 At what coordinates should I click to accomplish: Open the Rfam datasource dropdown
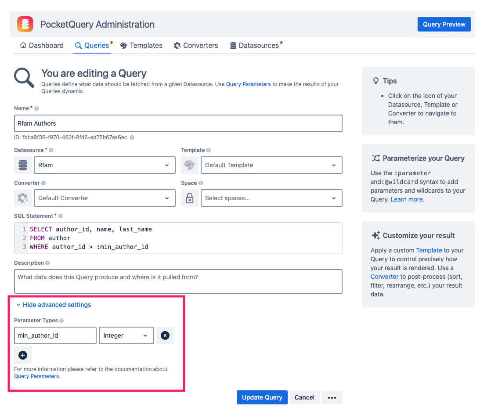(x=105, y=165)
